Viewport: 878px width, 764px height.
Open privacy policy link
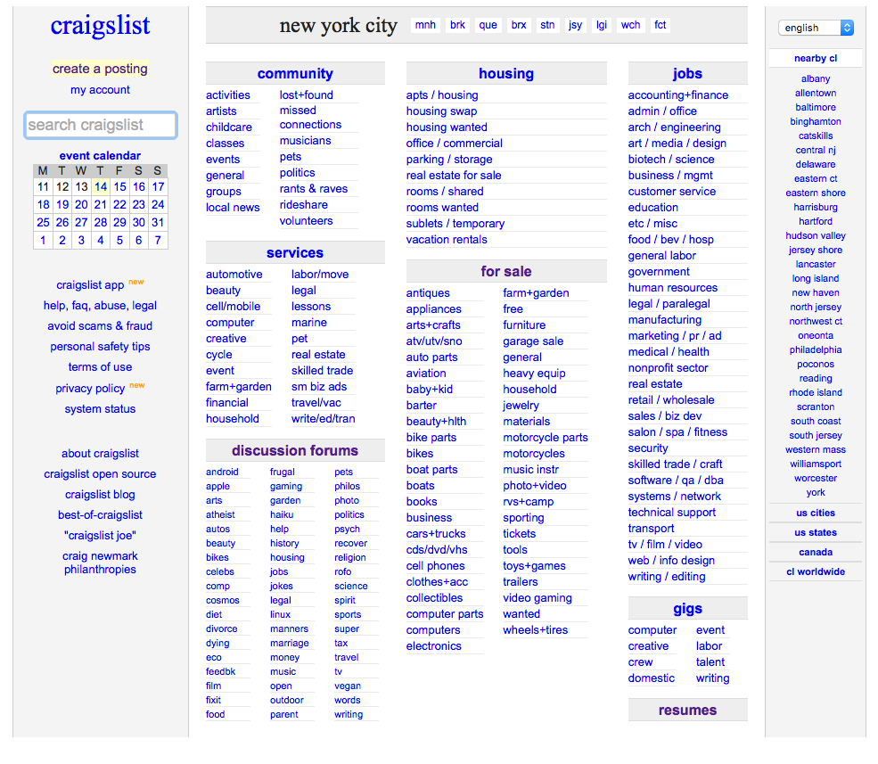click(90, 388)
